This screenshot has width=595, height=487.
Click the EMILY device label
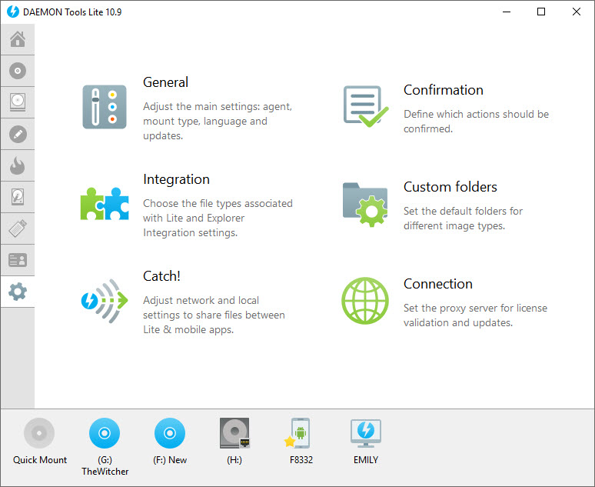[366, 459]
